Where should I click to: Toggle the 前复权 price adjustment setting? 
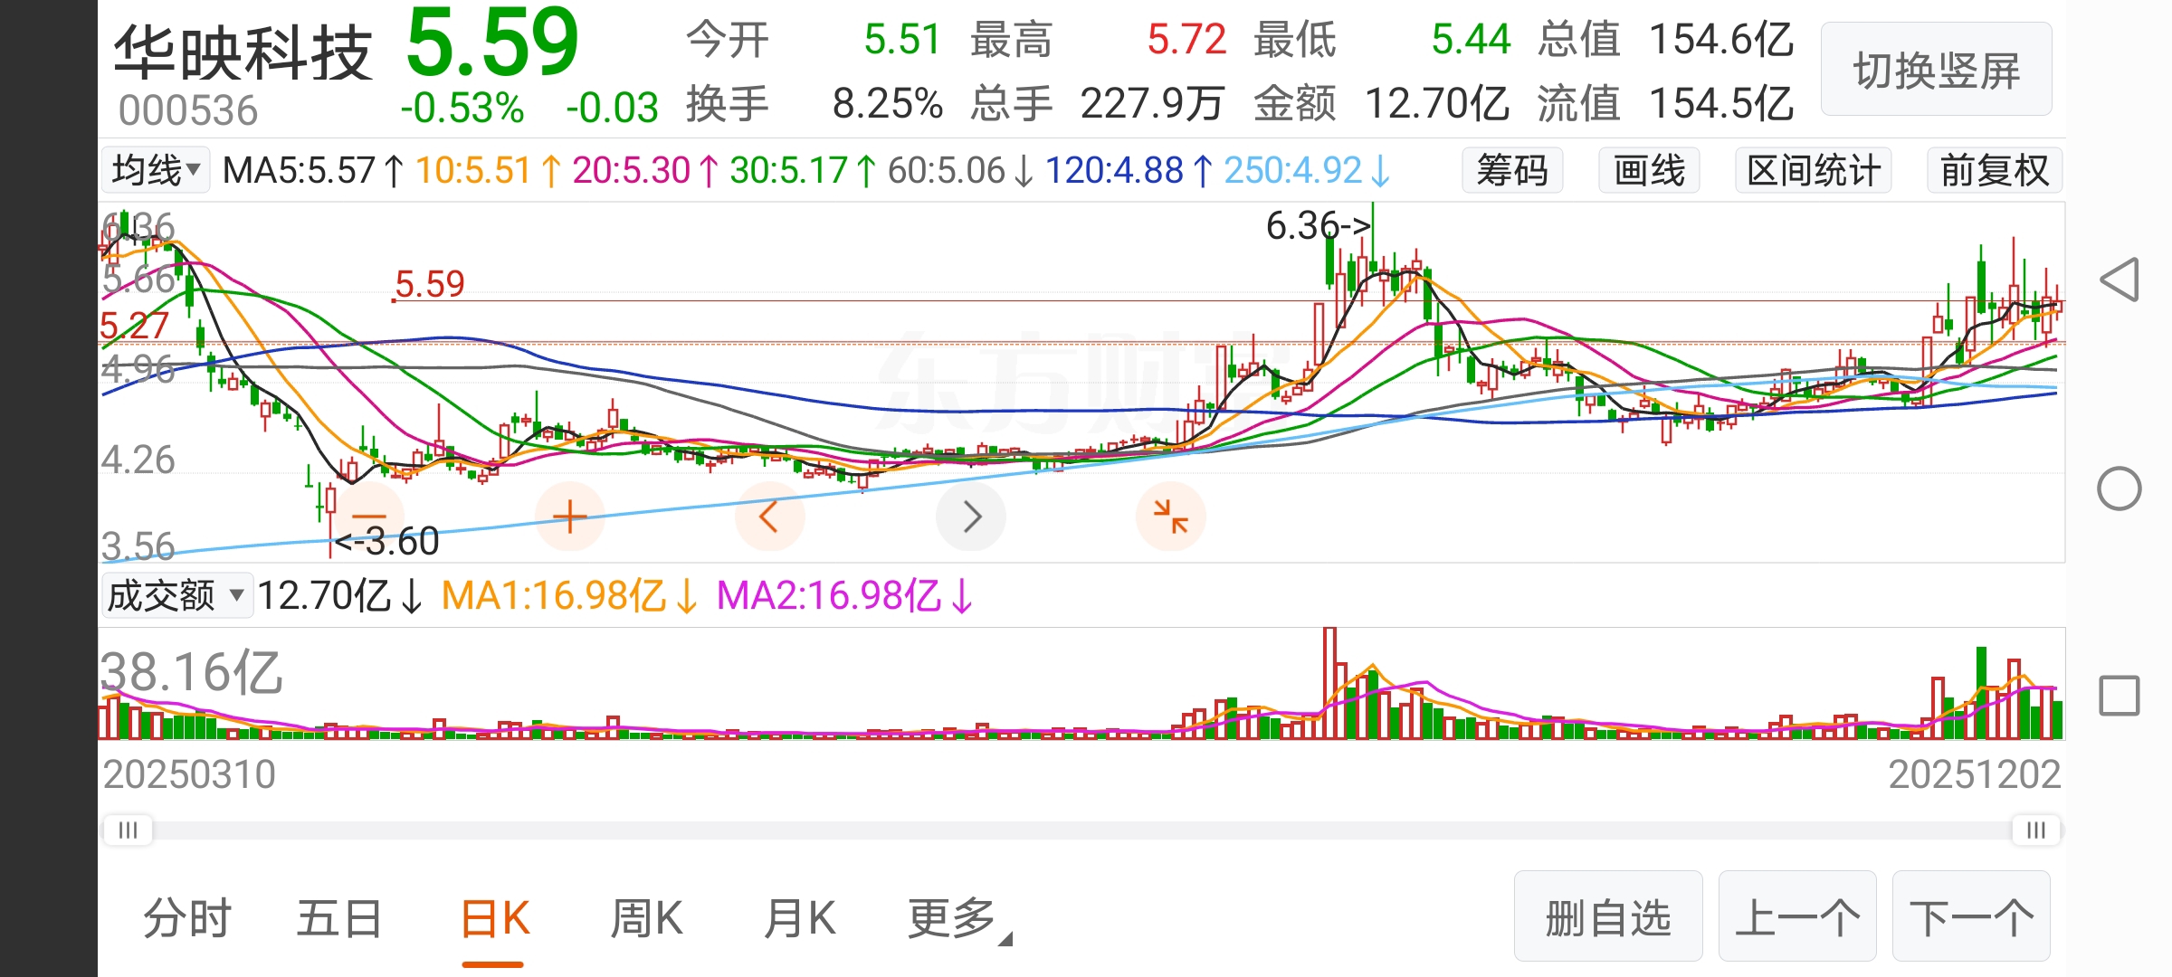pyautogui.click(x=1994, y=170)
